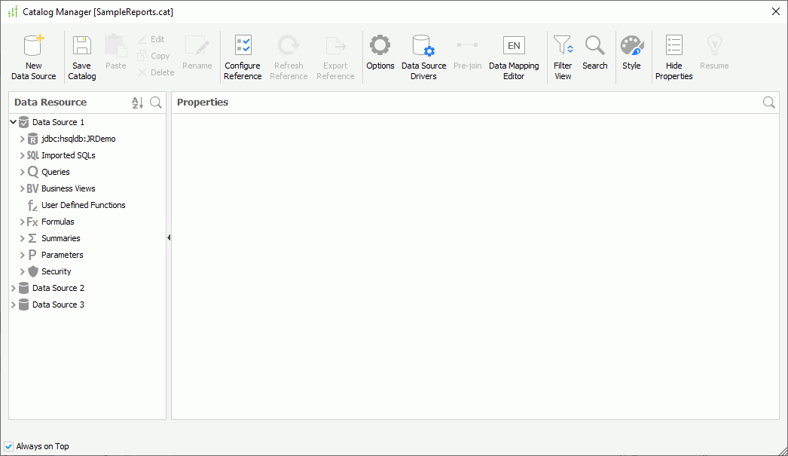Sort Data Resource tree alphabetically

[138, 103]
